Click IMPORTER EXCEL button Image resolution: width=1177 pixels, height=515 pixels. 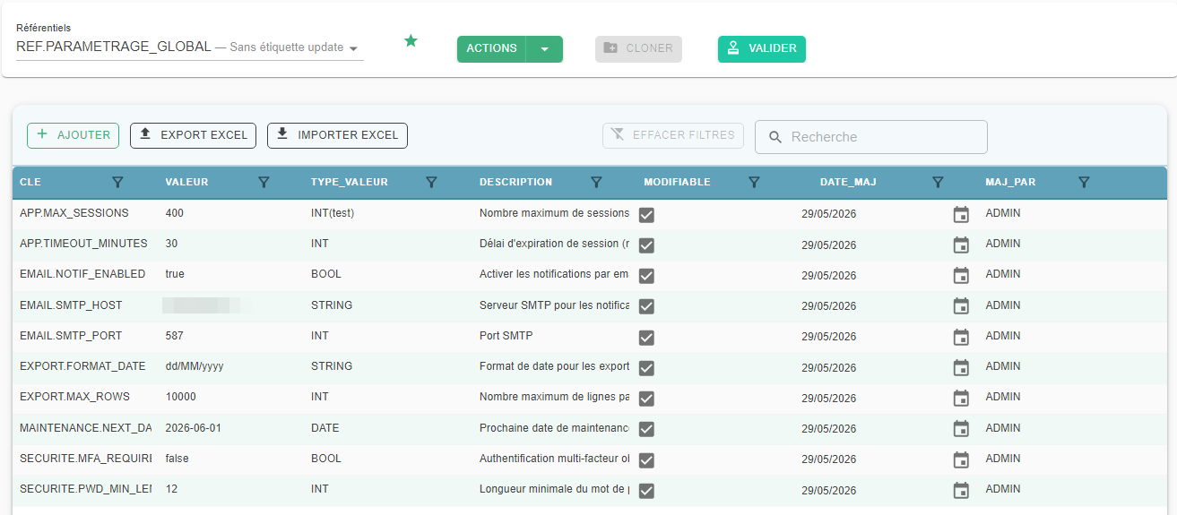(337, 135)
